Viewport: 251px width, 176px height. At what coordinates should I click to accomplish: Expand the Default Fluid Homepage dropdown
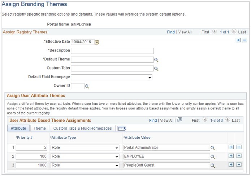150,77
